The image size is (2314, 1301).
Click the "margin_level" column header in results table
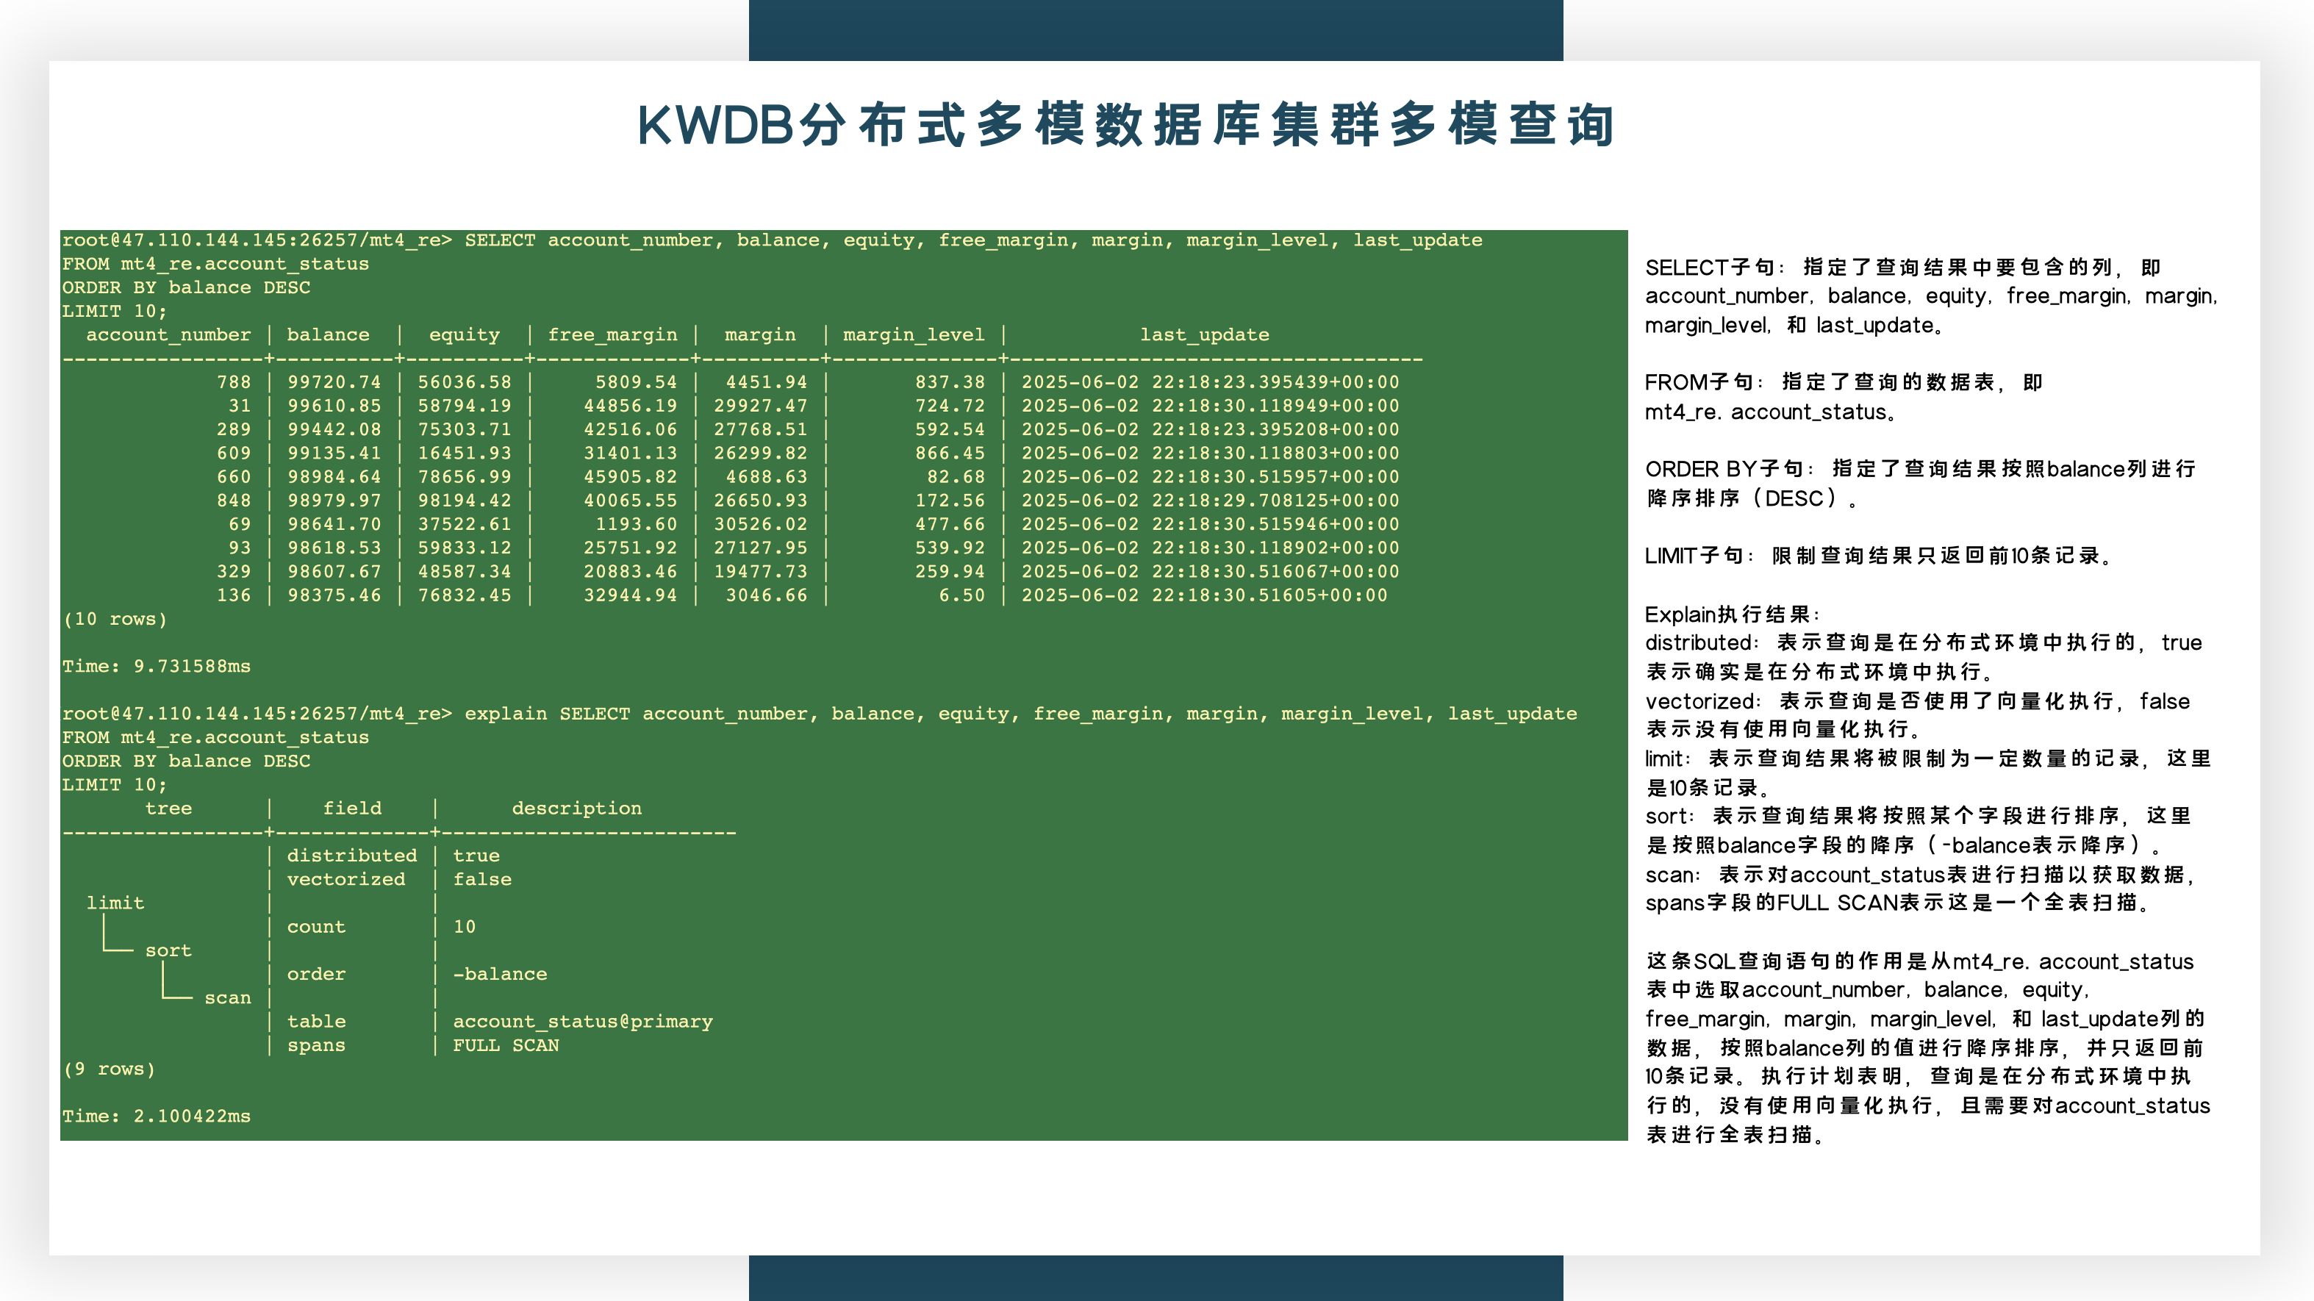914,335
